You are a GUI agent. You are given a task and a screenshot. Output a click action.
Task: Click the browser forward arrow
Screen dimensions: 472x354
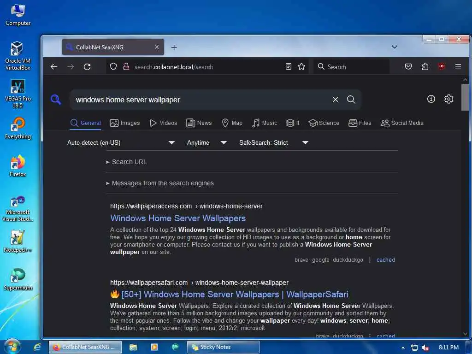71,66
